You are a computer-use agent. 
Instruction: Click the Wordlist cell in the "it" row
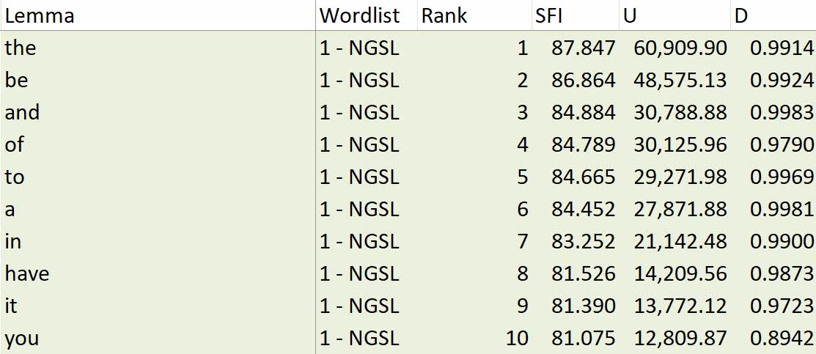359,306
